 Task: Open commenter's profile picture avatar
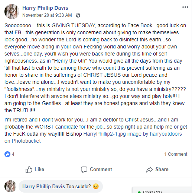click(10, 186)
